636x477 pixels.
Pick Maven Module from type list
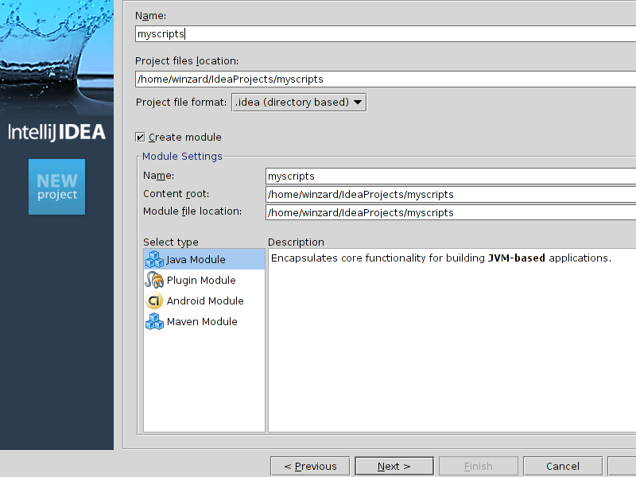tap(202, 321)
